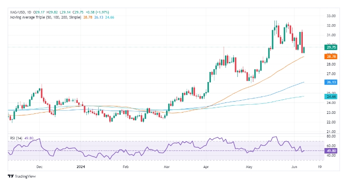The height and width of the screenshot is (179, 354).
Task: Click the RSI 80.00 axis label
Action: [331, 137]
